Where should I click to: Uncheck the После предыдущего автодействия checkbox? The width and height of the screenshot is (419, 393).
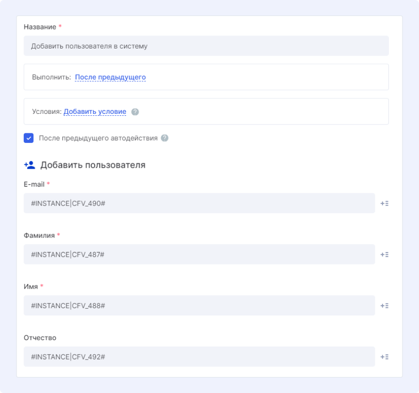click(29, 138)
